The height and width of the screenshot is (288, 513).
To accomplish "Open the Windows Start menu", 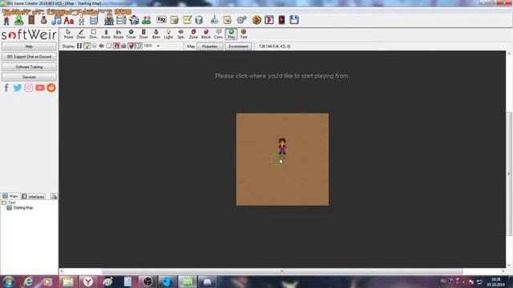I will click(8, 282).
